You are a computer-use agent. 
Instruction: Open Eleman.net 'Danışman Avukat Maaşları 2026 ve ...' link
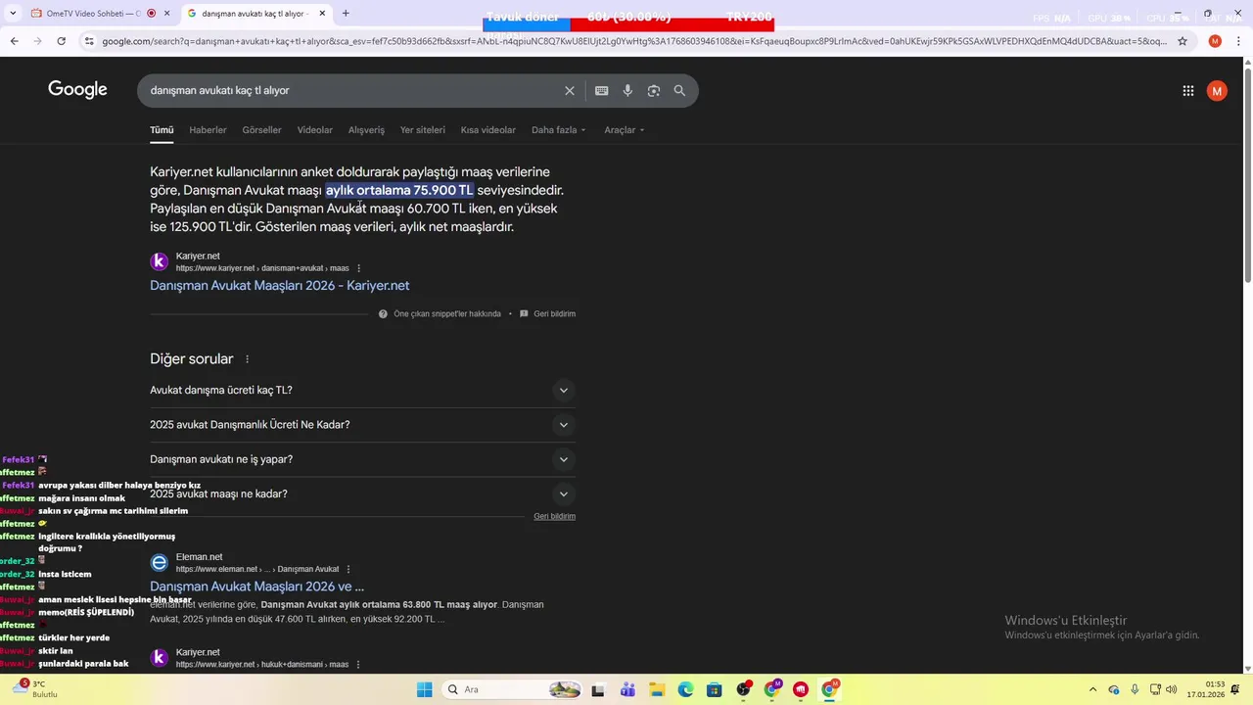(x=256, y=587)
